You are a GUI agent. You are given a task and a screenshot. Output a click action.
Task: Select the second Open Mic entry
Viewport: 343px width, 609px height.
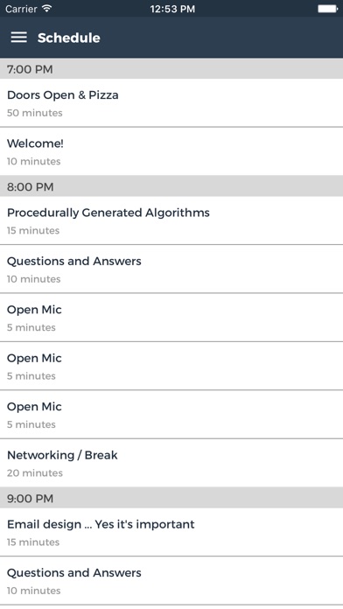(x=171, y=366)
